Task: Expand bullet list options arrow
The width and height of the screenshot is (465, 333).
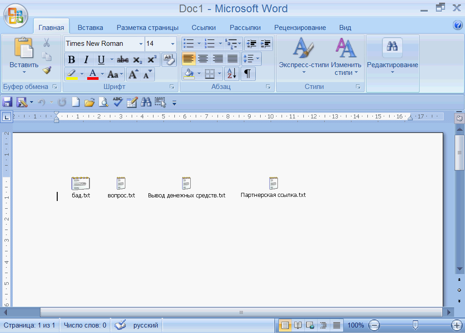Action: point(199,44)
